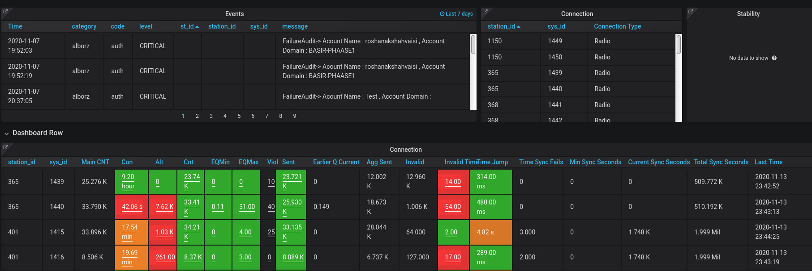Click the Last Time column header
The height and width of the screenshot is (271, 812).
pos(768,162)
